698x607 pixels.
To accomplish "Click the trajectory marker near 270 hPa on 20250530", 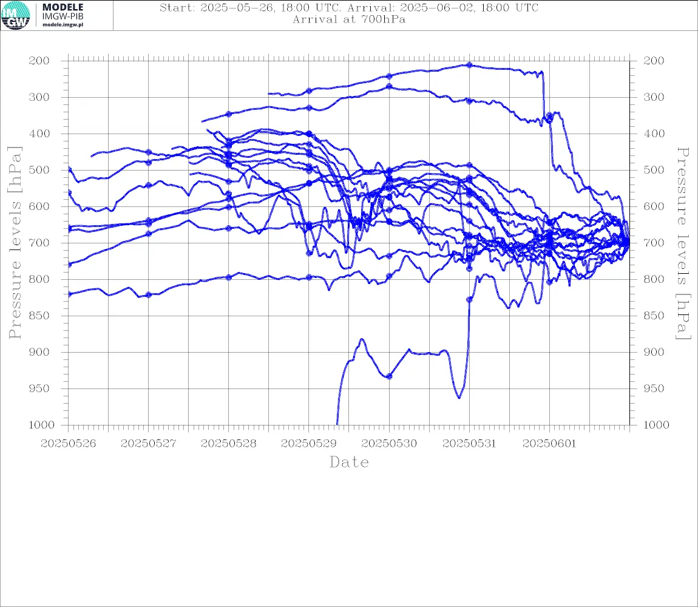I will coord(389,86).
